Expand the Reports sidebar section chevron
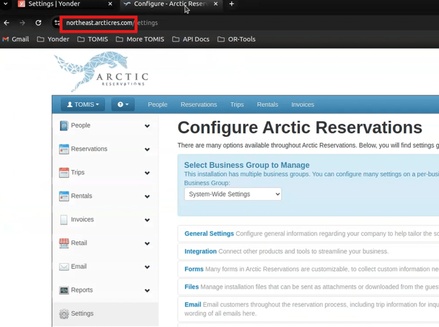The width and height of the screenshot is (439, 327). click(x=147, y=291)
